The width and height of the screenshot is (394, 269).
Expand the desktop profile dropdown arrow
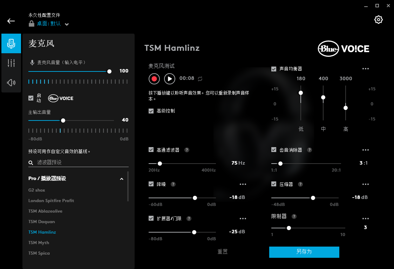(x=67, y=25)
